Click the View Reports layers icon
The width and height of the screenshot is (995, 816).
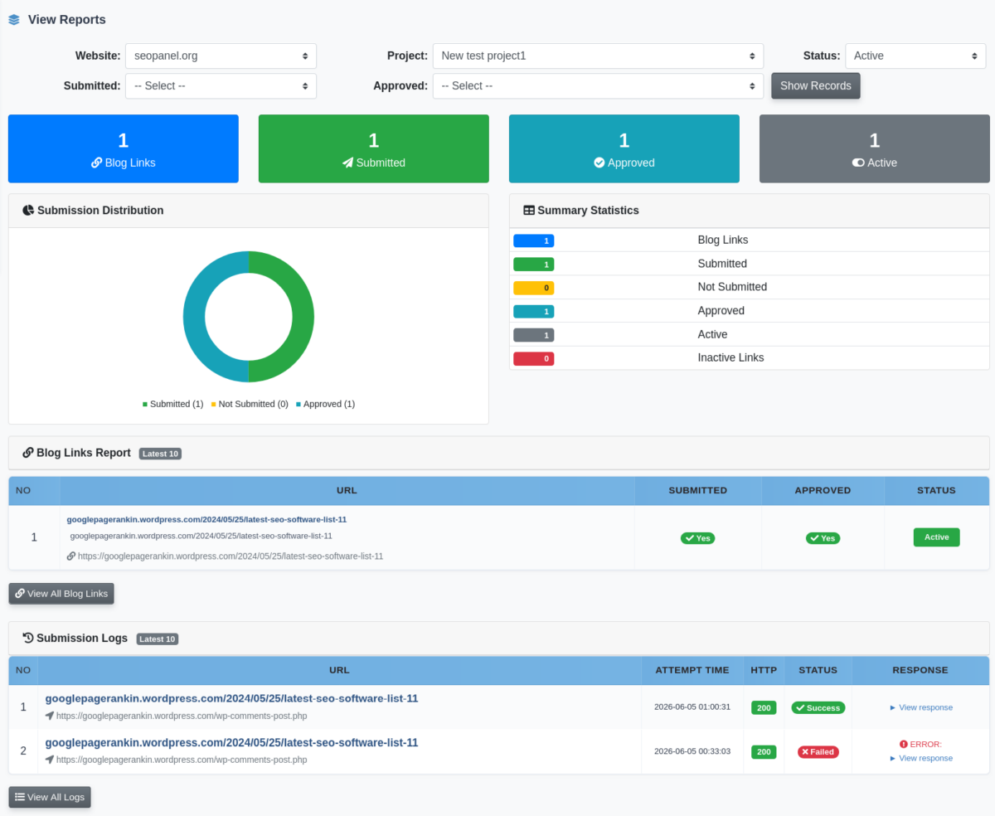(x=14, y=20)
